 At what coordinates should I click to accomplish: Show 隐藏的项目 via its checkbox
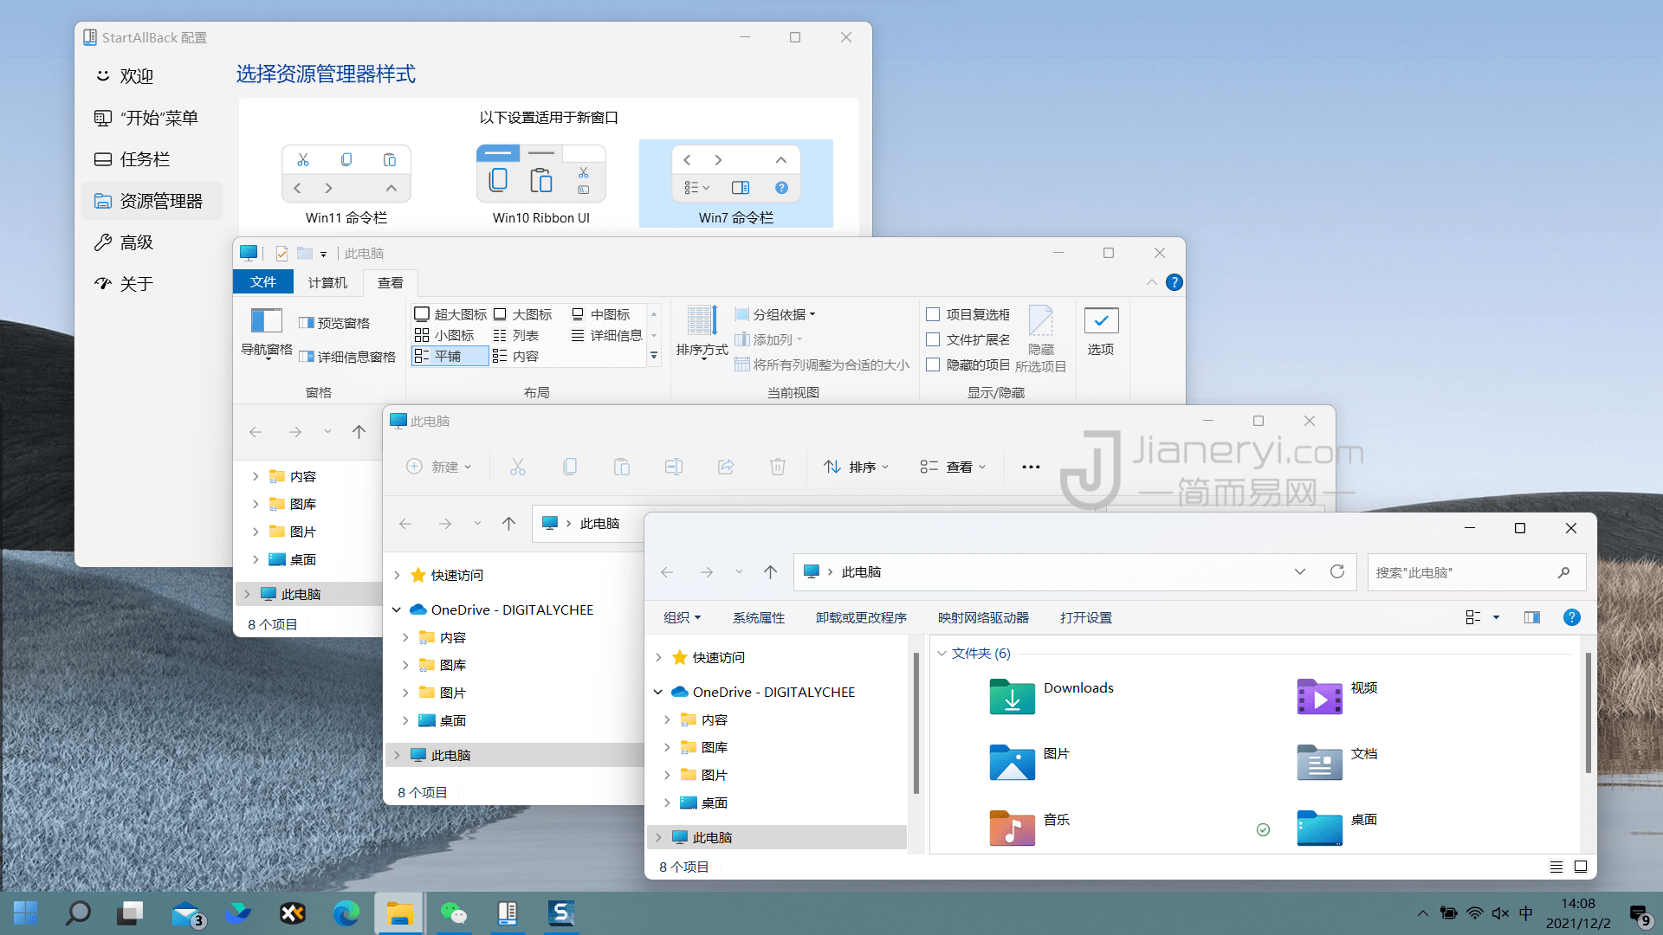tap(933, 364)
